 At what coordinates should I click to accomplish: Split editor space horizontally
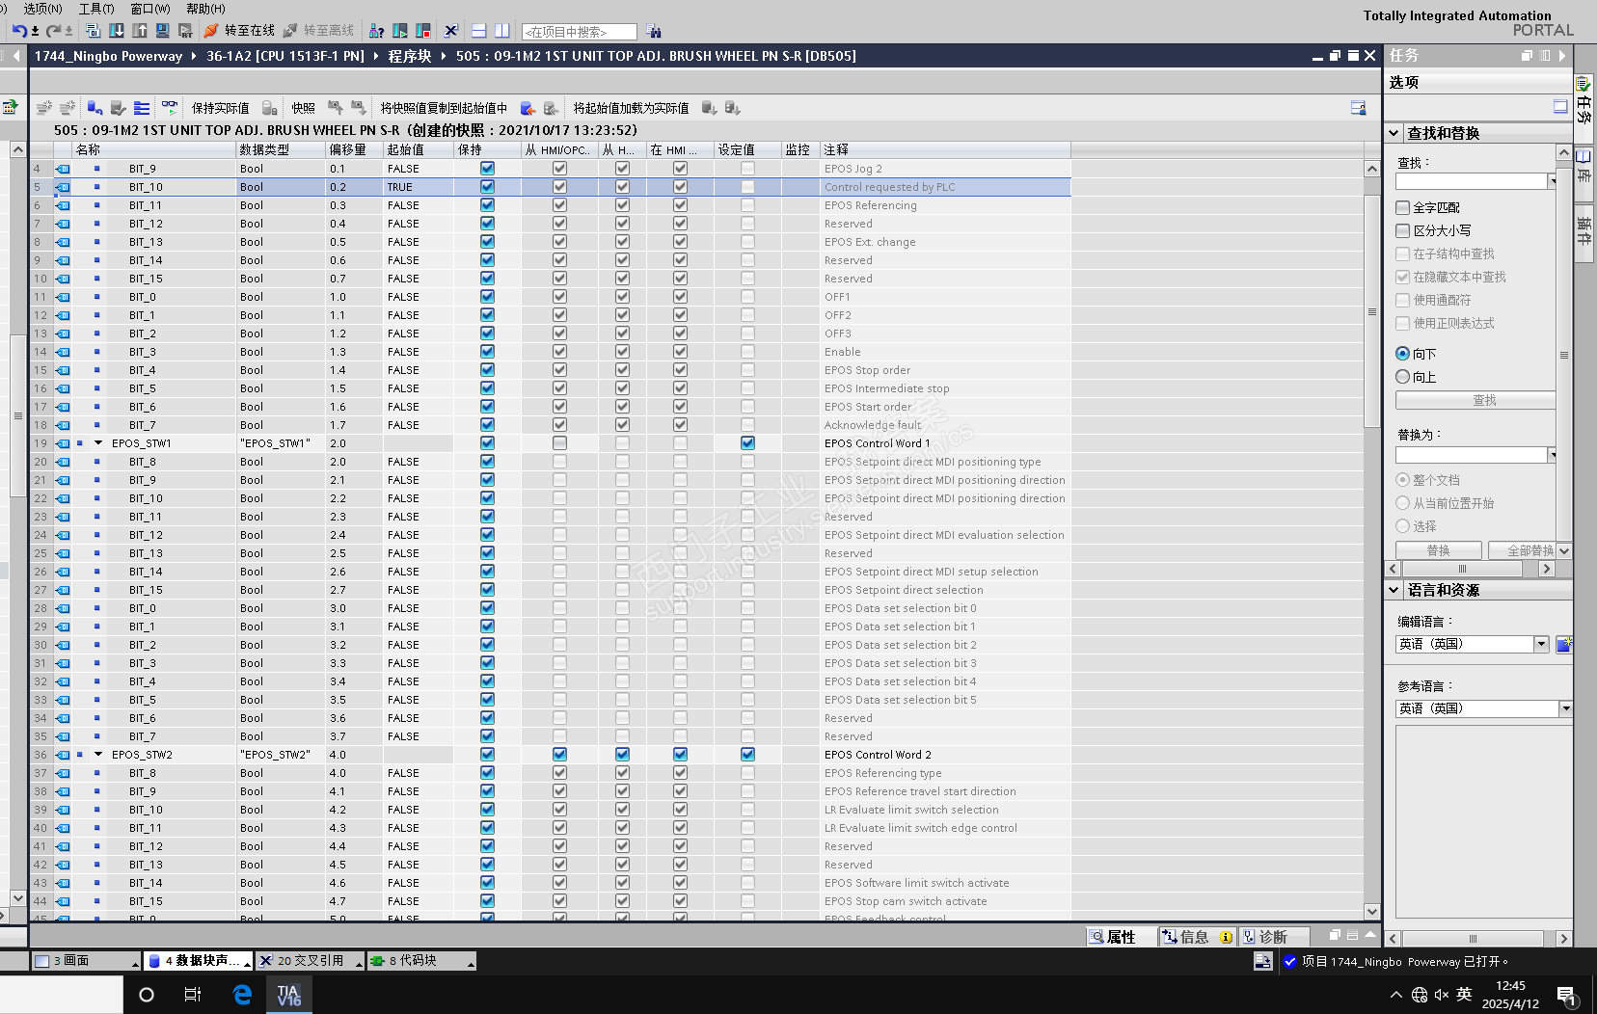[x=478, y=31]
